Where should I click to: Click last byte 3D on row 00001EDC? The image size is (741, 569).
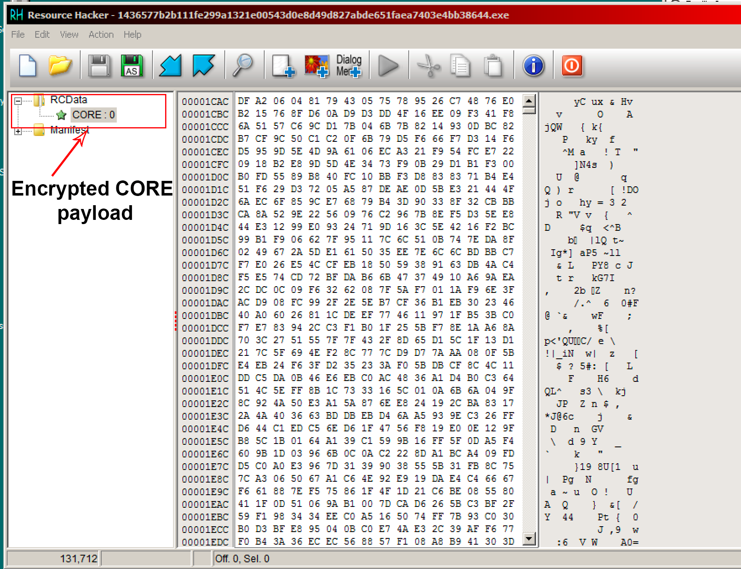tap(508, 542)
